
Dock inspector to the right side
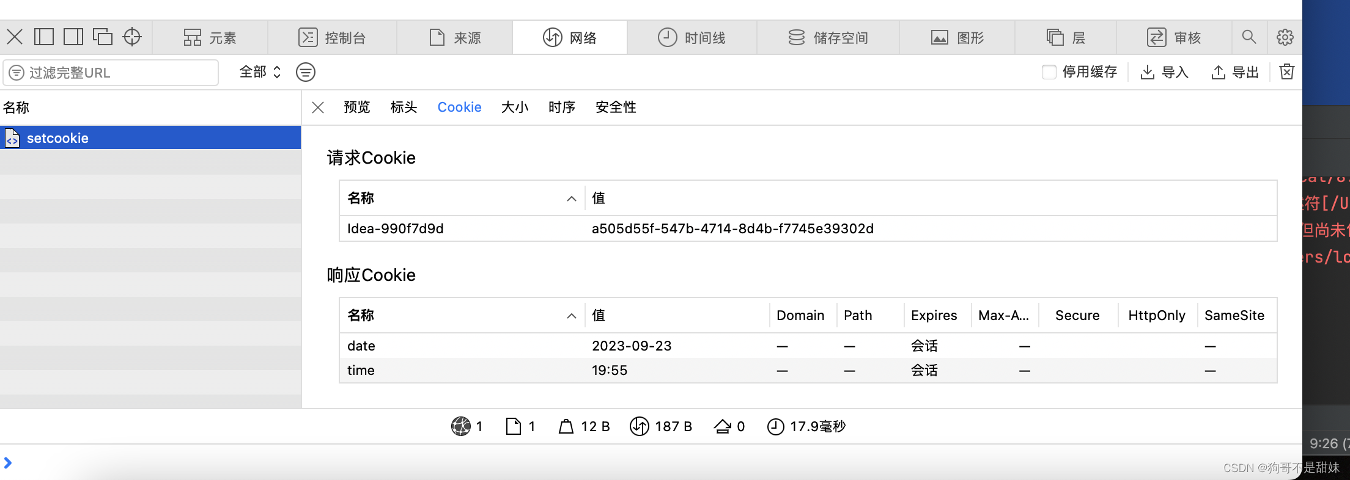(73, 37)
